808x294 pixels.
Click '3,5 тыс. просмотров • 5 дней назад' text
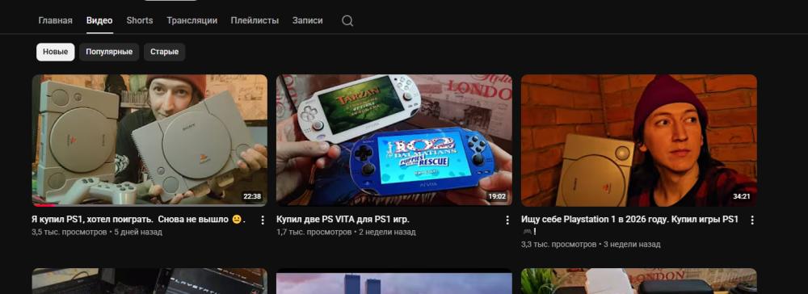[x=97, y=233]
